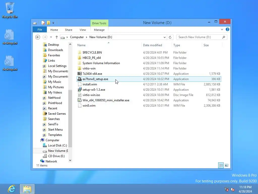Sort by the Size column header
Screen dimensions: 258x194
212,45
